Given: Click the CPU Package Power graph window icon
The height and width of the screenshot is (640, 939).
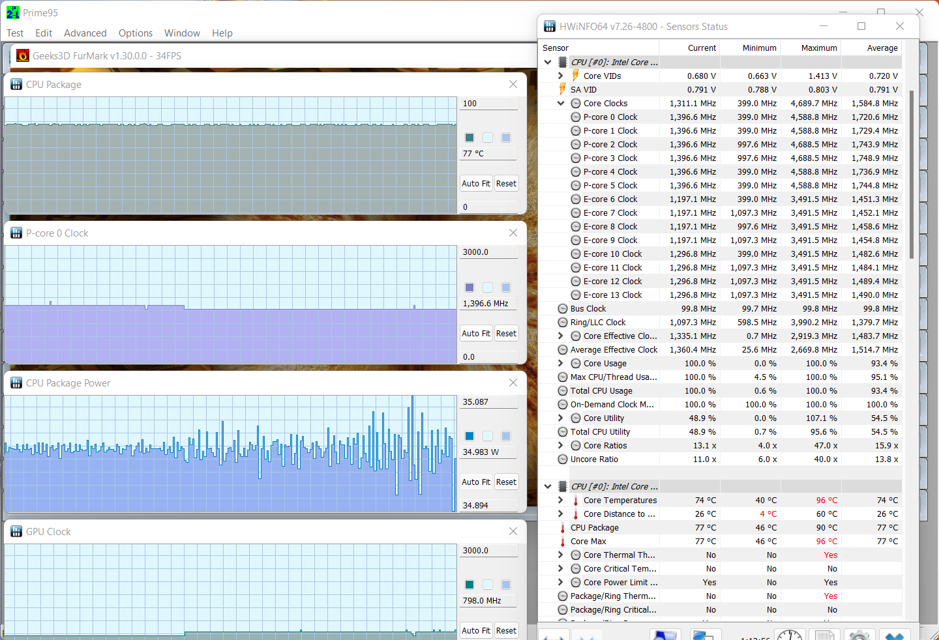Looking at the screenshot, I should point(16,383).
